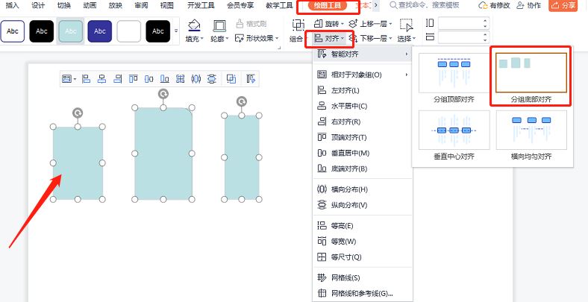Image resolution: width=588 pixels, height=302 pixels.
Task: Select the dark blue Abc shape style
Action: (x=99, y=31)
